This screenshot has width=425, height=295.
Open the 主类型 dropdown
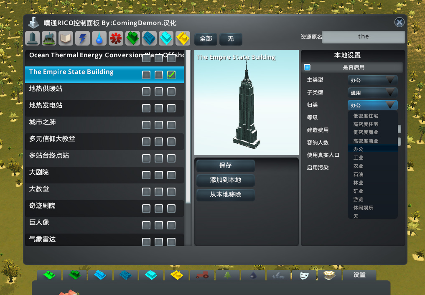click(x=372, y=80)
